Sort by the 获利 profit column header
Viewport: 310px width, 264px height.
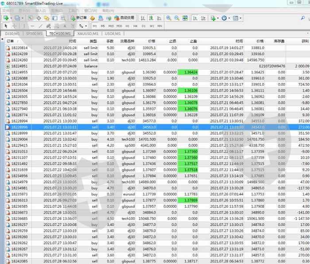(305, 41)
